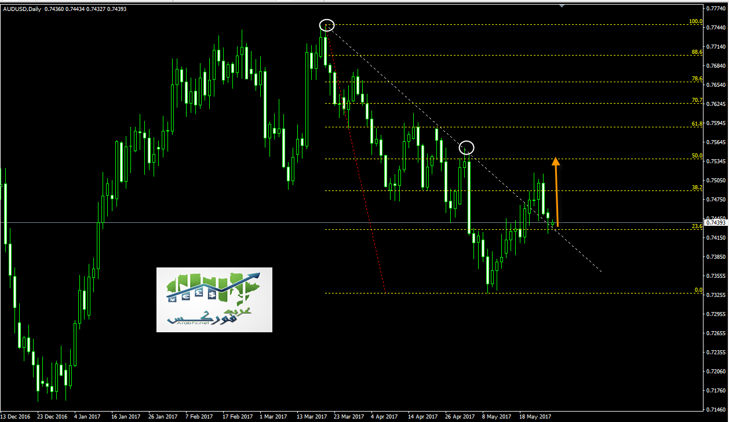Click the 13 Dec 2016 date label
This screenshot has height=422, width=729.
coord(16,416)
